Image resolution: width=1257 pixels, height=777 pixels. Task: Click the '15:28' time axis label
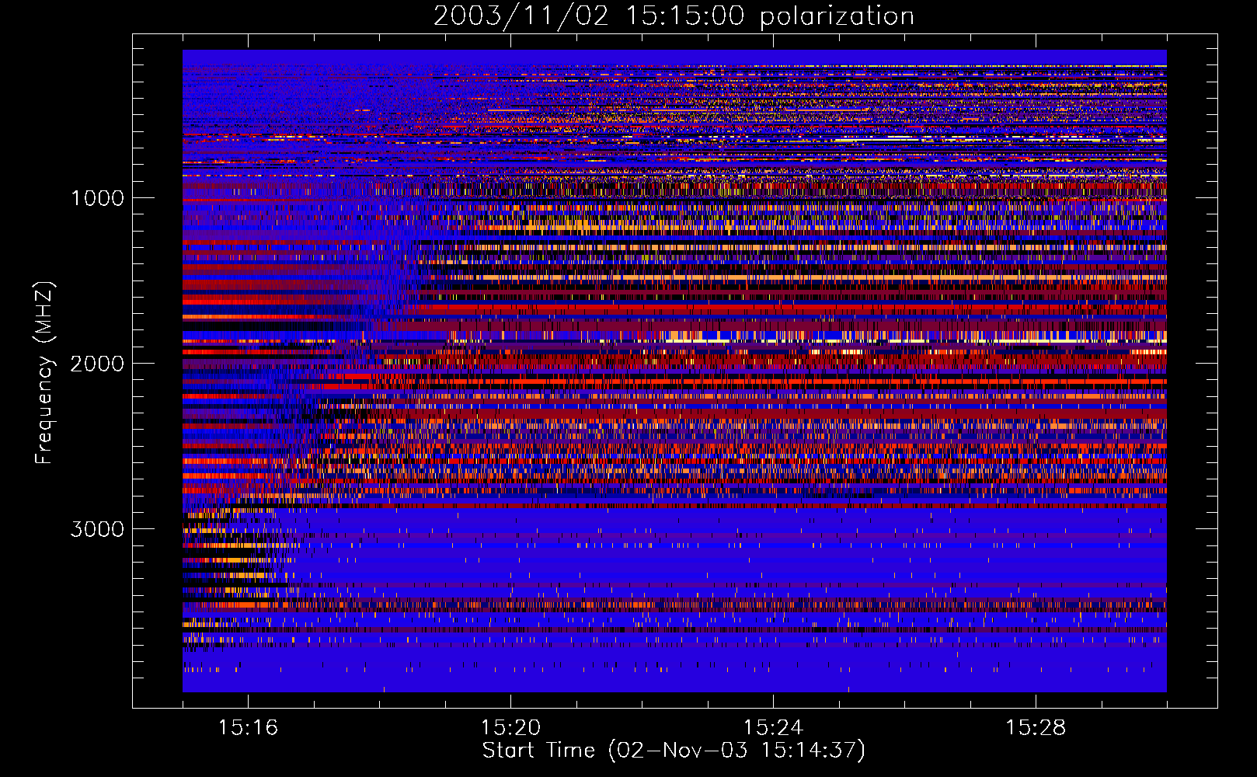[1036, 727]
